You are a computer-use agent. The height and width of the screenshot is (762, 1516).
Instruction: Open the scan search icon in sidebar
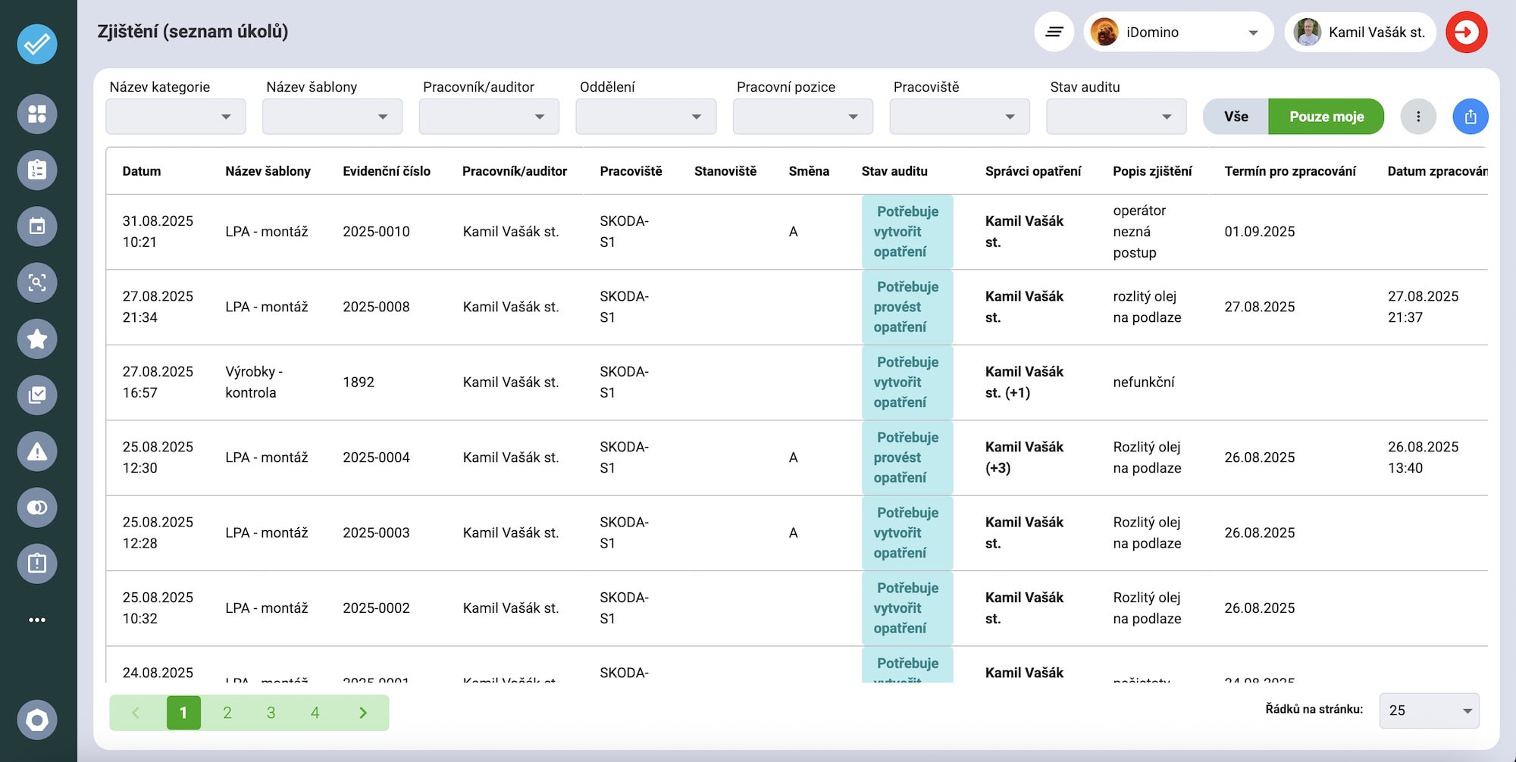point(37,283)
